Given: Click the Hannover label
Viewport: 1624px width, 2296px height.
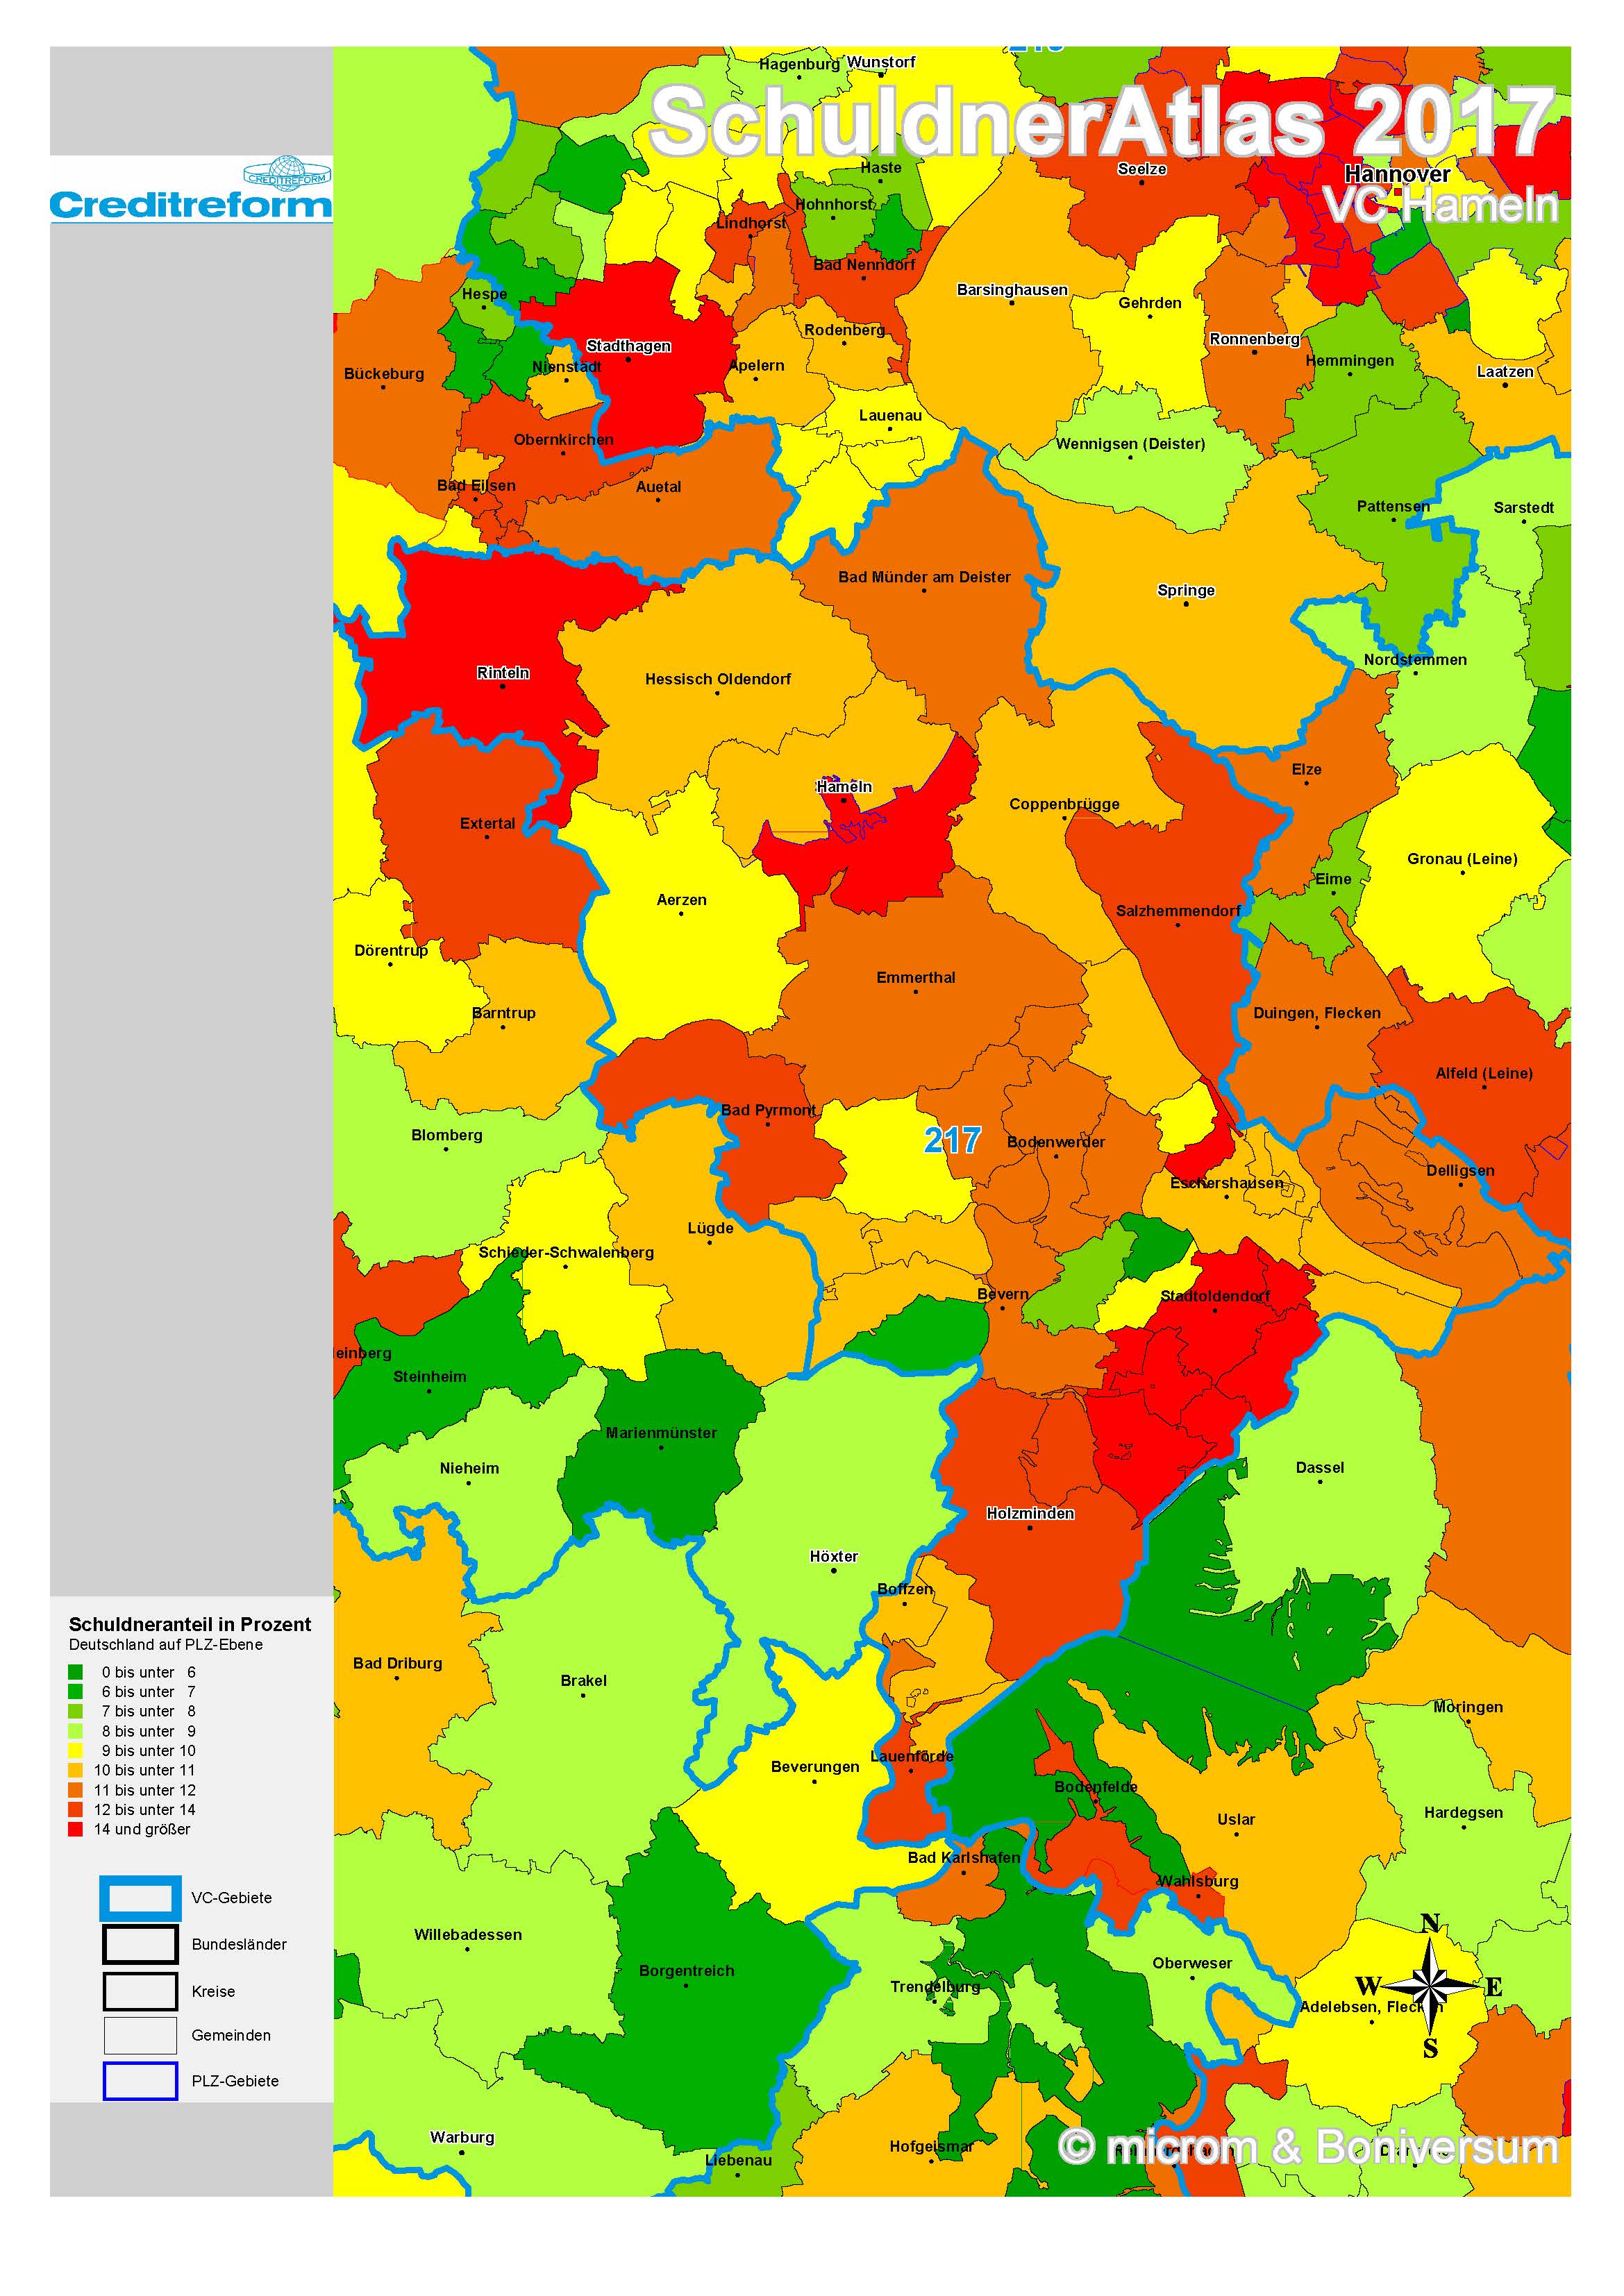Looking at the screenshot, I should [x=1397, y=174].
